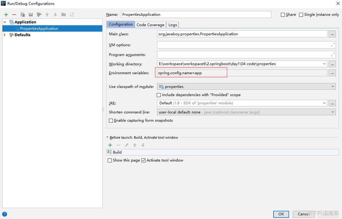This screenshot has height=219, width=342.
Task: Check Include dependencies with Provided scope
Action: point(159,95)
